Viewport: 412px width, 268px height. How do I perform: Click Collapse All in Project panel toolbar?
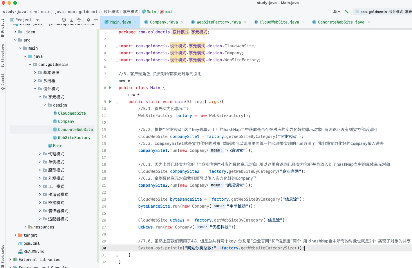point(79,20)
